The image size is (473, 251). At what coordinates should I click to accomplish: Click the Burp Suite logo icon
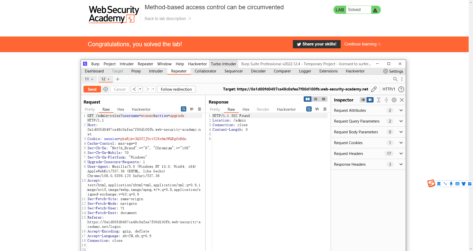tap(85, 64)
